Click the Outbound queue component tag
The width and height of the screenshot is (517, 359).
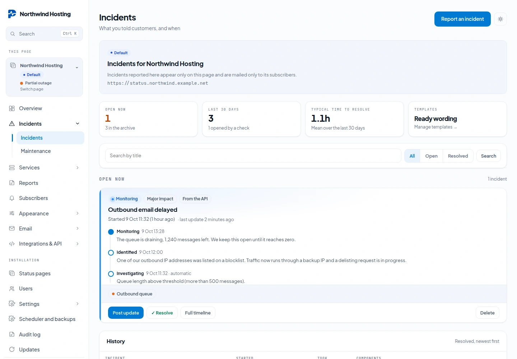132,294
